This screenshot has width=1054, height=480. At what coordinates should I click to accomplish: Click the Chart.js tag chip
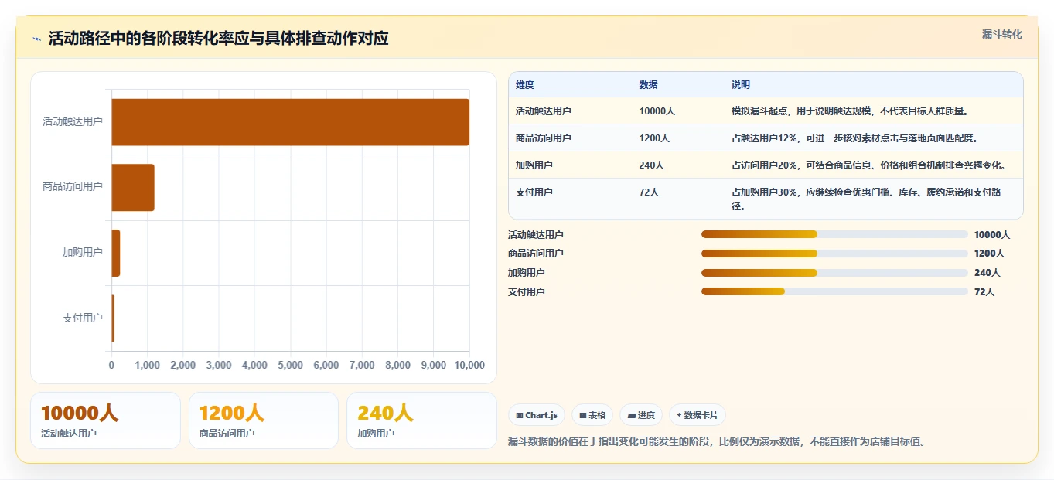pyautogui.click(x=537, y=415)
